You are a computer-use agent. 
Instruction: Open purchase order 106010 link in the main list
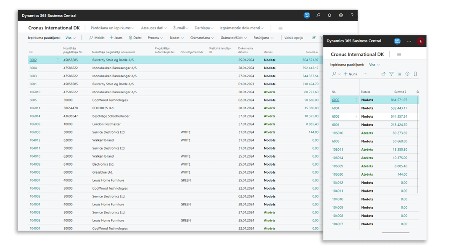[x=35, y=92]
